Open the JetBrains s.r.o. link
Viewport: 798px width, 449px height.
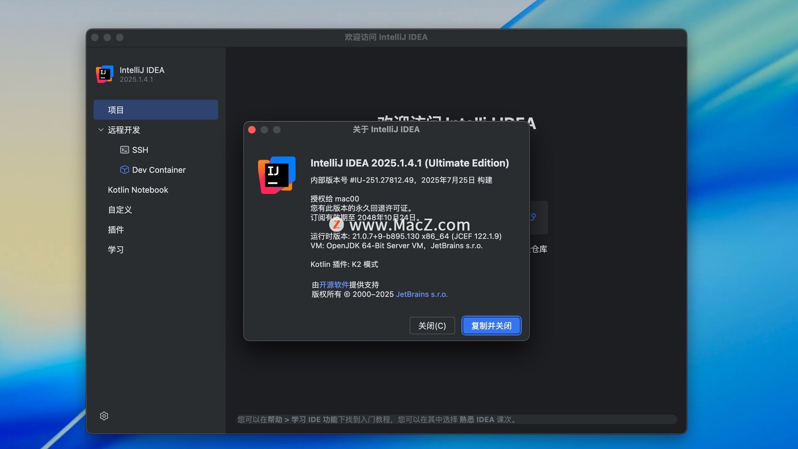(421, 294)
